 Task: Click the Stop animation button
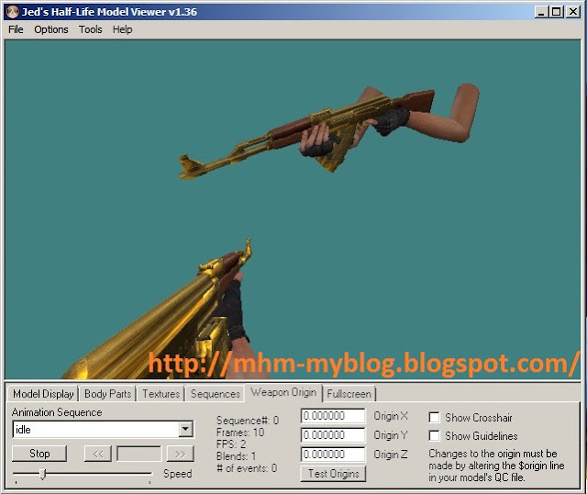point(39,454)
